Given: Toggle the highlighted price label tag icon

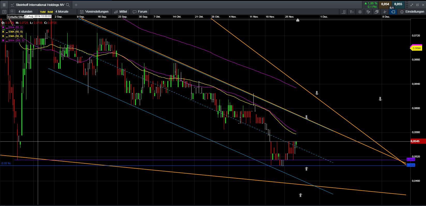Looking at the screenshot, I should pyautogui.click(x=393, y=12).
